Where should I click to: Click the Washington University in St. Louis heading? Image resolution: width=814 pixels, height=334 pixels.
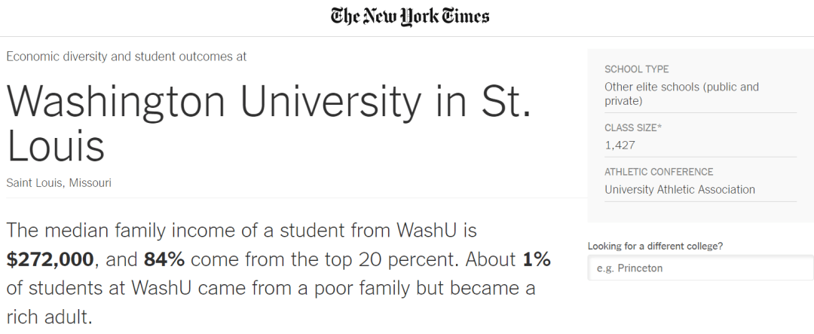[x=269, y=123]
